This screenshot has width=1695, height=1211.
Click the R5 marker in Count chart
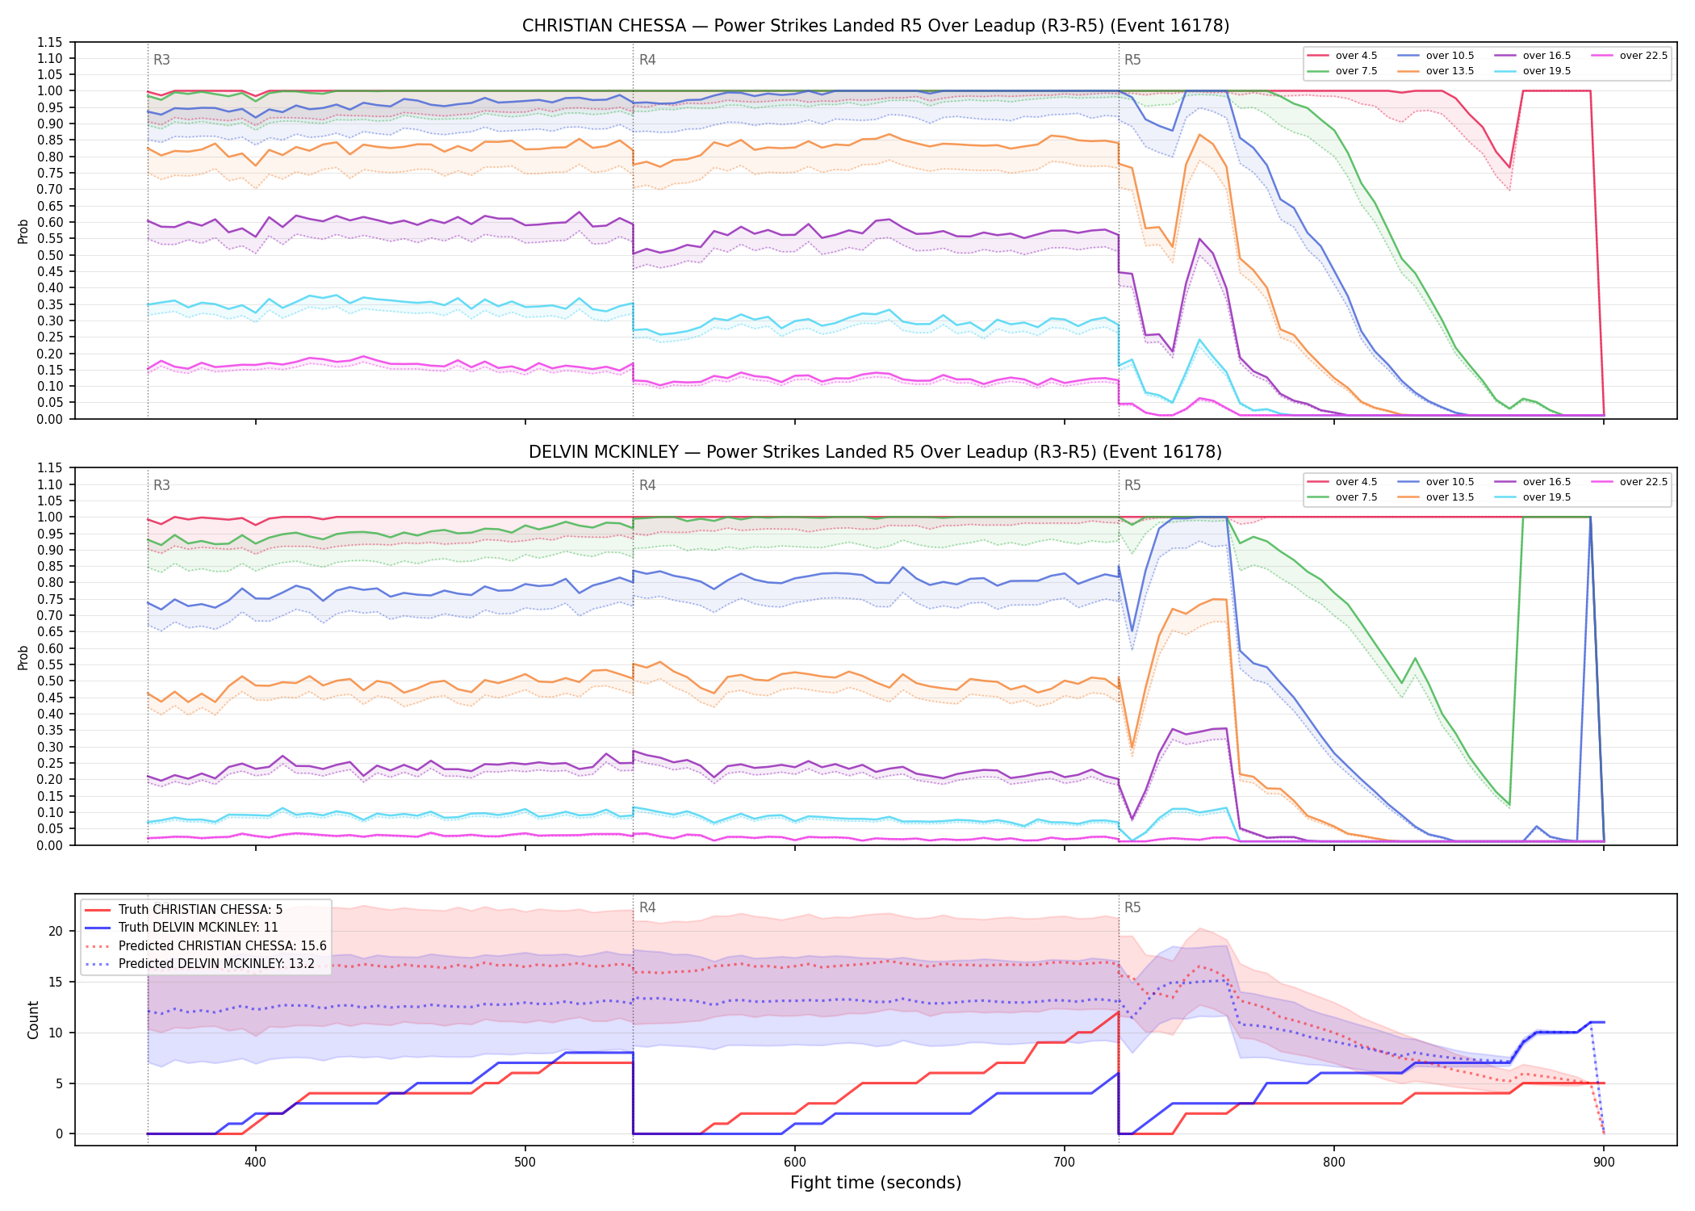(1132, 907)
